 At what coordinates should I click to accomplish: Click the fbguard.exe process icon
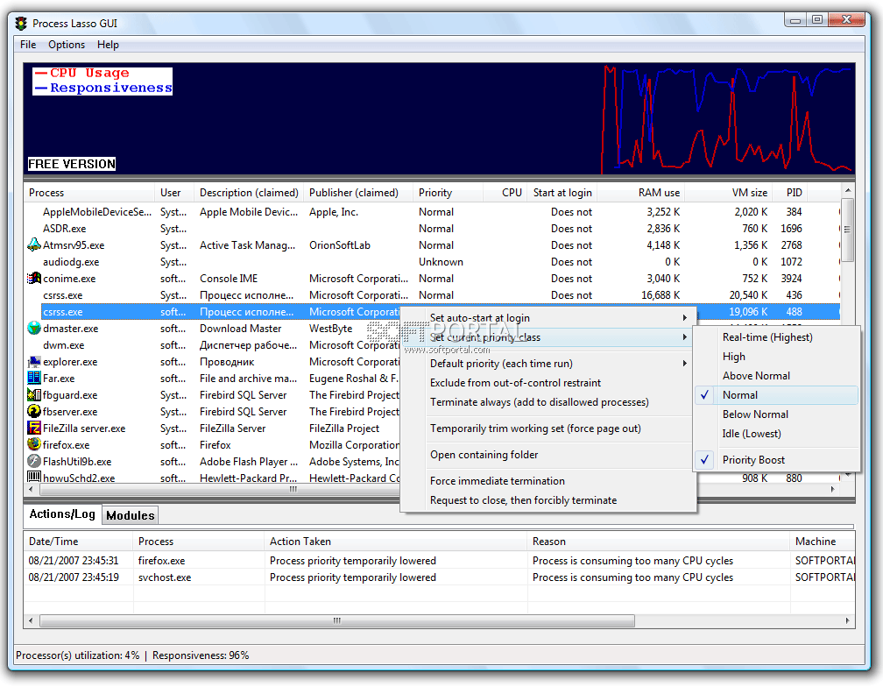coord(34,394)
